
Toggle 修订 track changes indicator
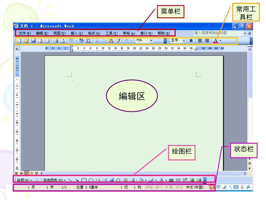click(x=159, y=187)
